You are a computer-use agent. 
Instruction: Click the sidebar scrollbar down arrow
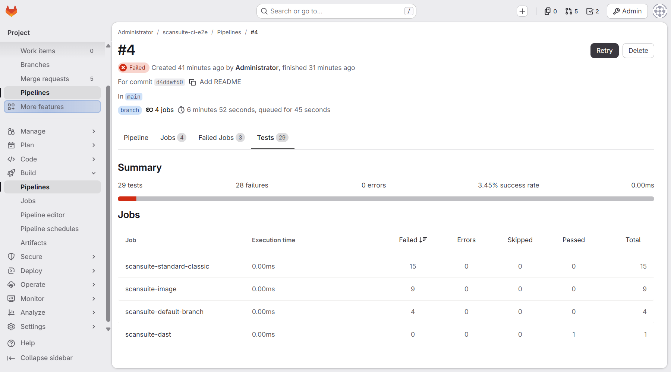[x=108, y=329]
